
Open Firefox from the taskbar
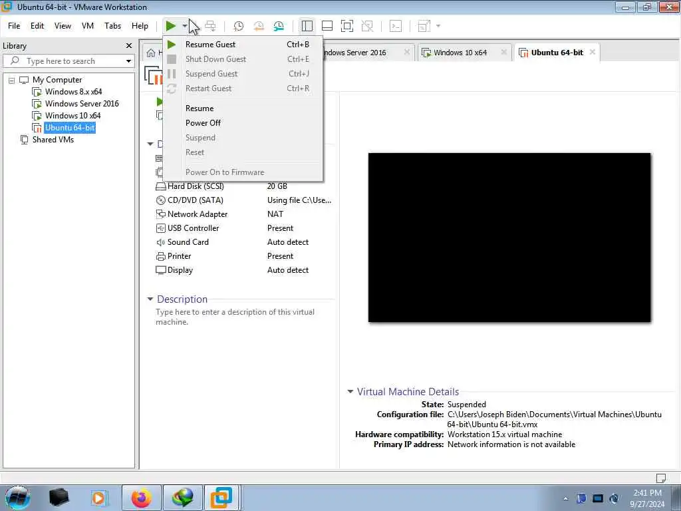click(142, 498)
